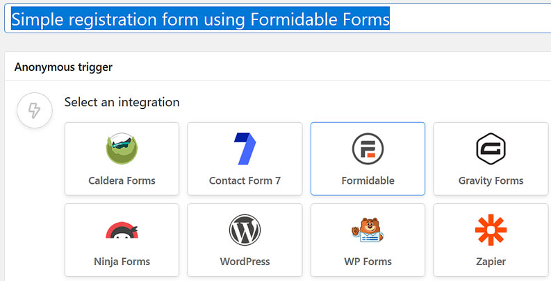Click the 'WordPress' label under the logo
The height and width of the screenshot is (281, 551).
245,262
